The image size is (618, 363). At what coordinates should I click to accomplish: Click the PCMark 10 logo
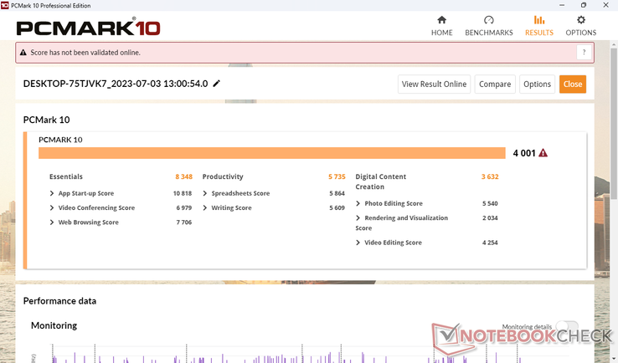[88, 27]
